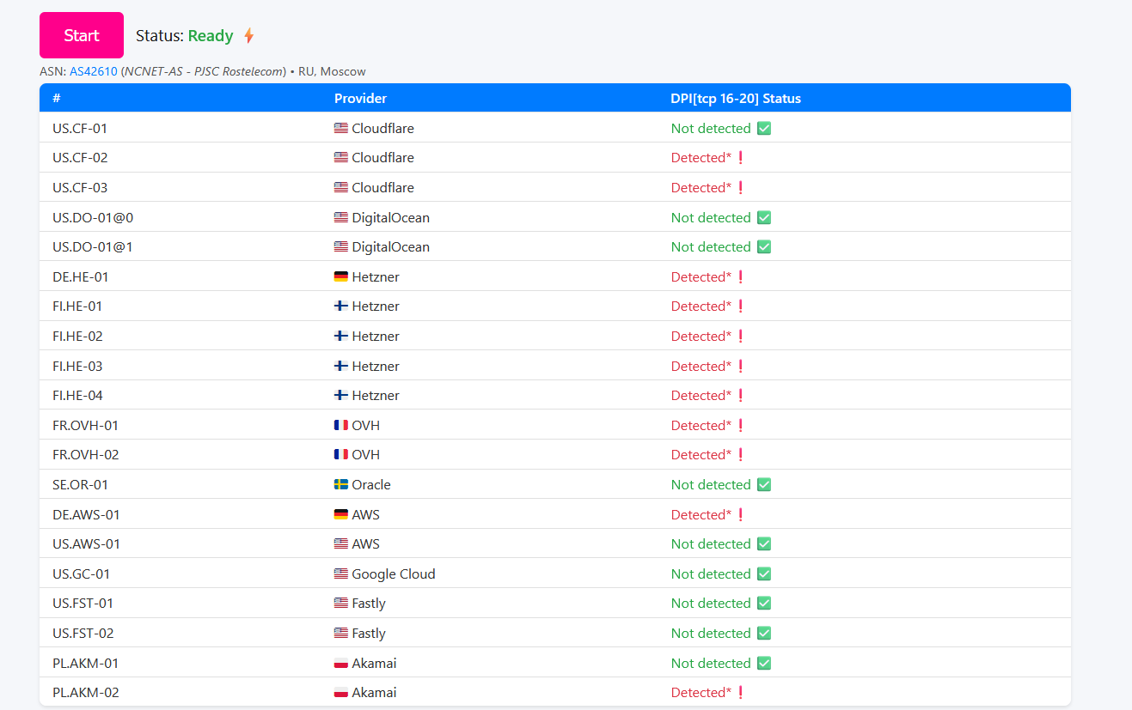The image size is (1132, 710).
Task: Click the Akamai name in PL.AKM-02 row
Action: tap(375, 693)
